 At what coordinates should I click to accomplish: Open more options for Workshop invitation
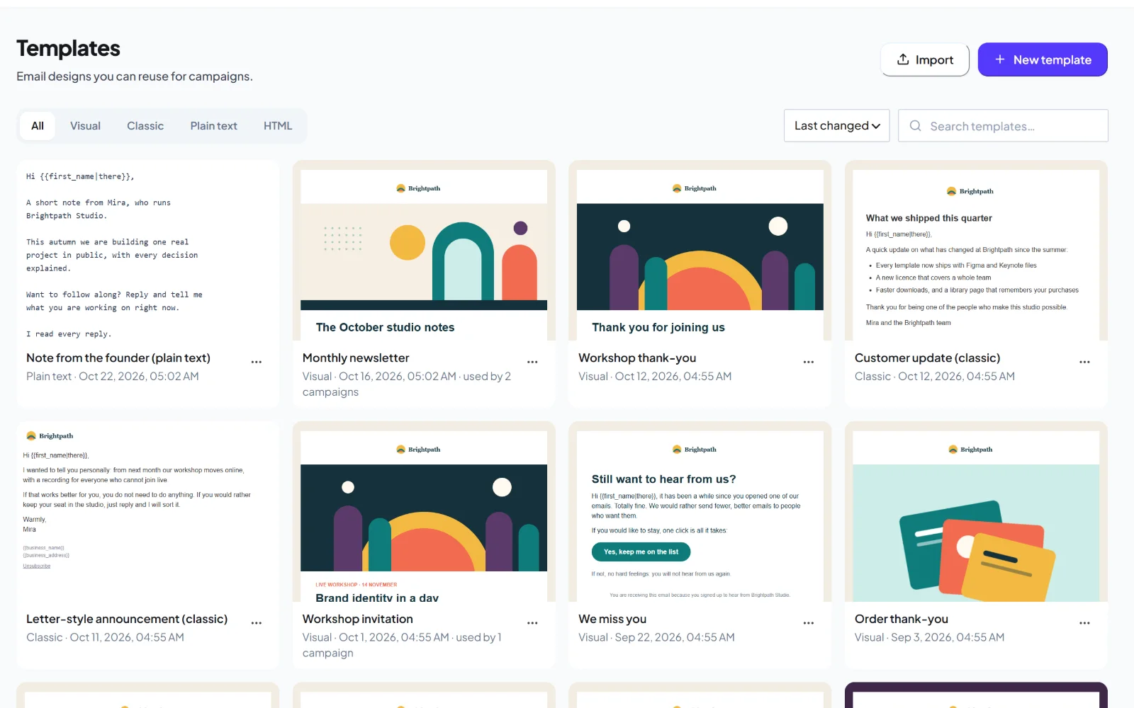[x=532, y=623]
